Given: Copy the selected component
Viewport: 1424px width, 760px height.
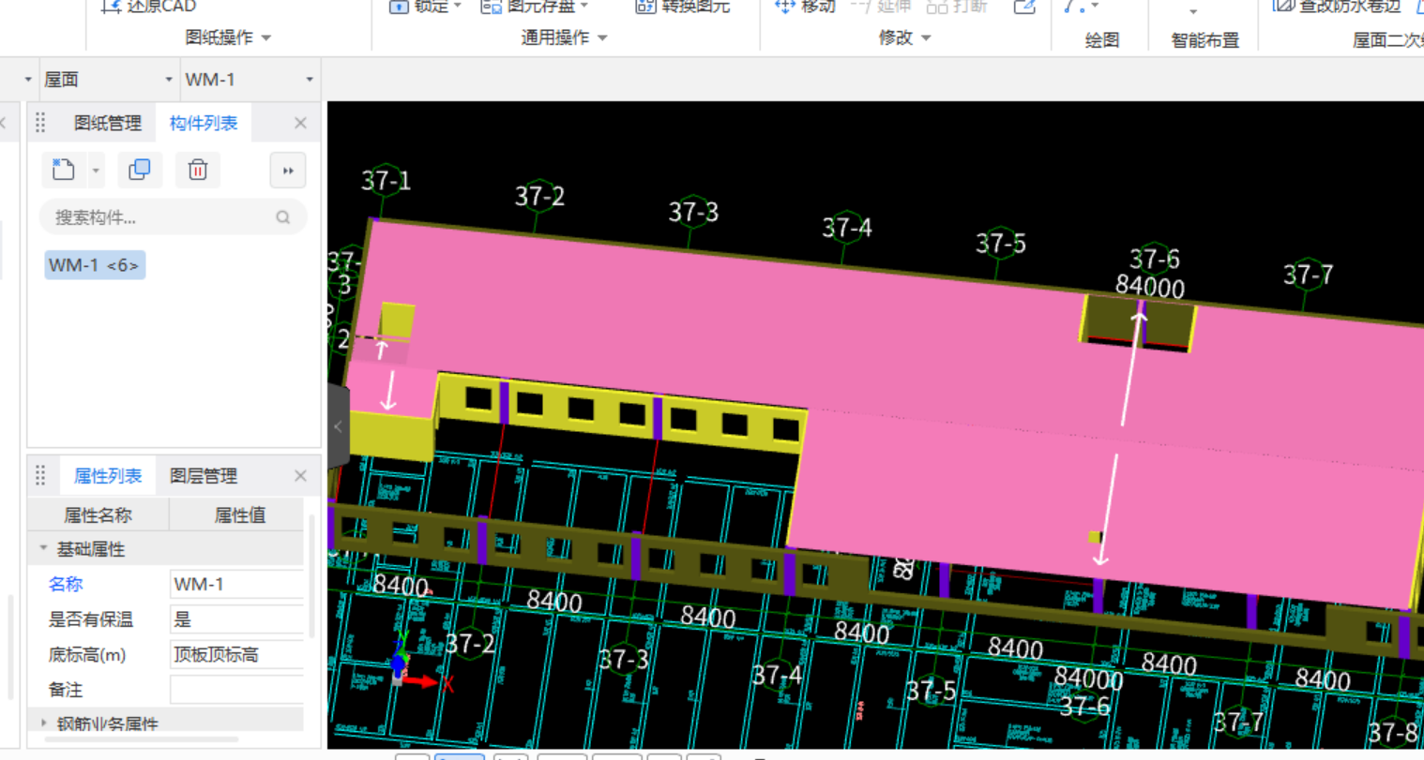Looking at the screenshot, I should (x=140, y=171).
